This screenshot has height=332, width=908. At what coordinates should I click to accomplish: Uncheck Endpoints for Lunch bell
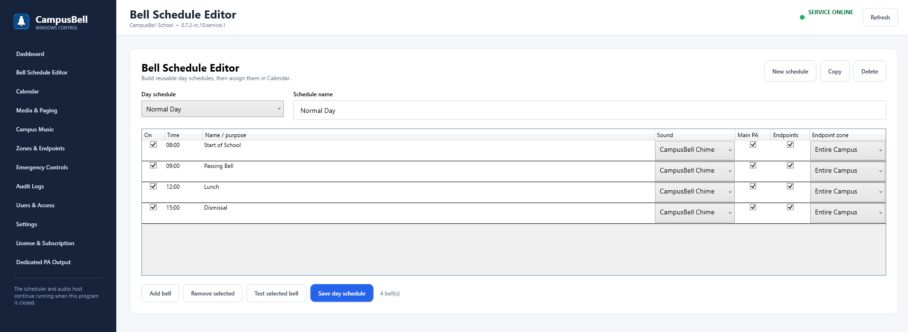[790, 186]
